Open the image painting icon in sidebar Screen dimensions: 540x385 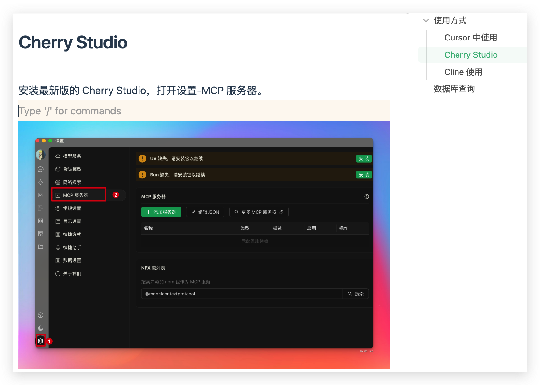click(40, 195)
